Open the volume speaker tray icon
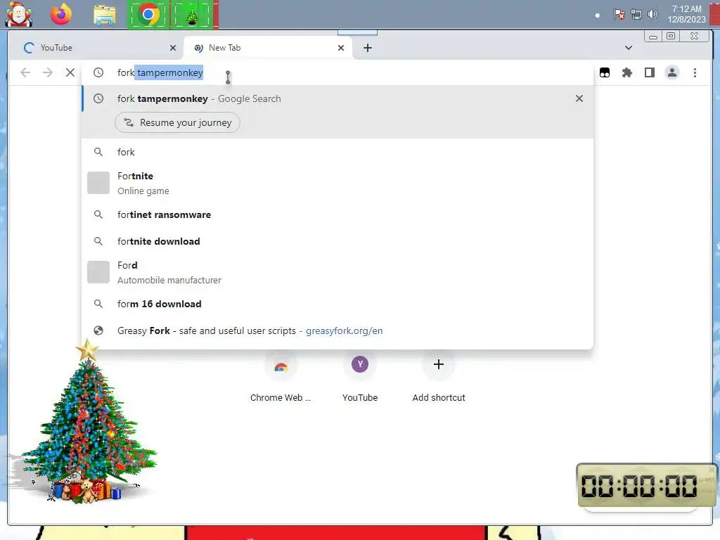Screen dimensions: 720x540 click(x=652, y=15)
